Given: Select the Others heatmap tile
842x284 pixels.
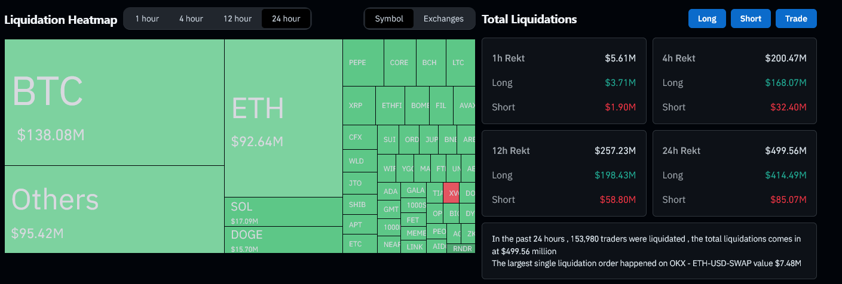Looking at the screenshot, I should tap(114, 209).
